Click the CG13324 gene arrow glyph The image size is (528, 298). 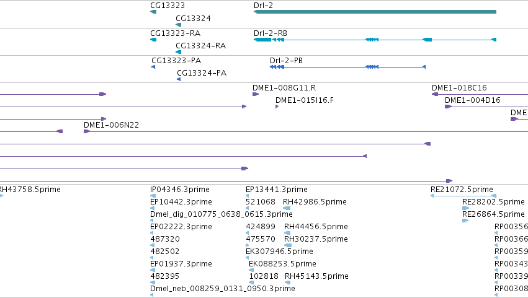(x=179, y=25)
